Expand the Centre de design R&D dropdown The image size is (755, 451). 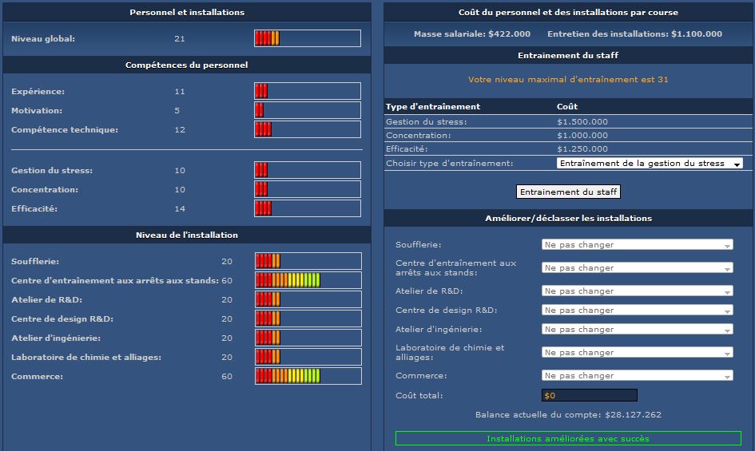(x=637, y=310)
